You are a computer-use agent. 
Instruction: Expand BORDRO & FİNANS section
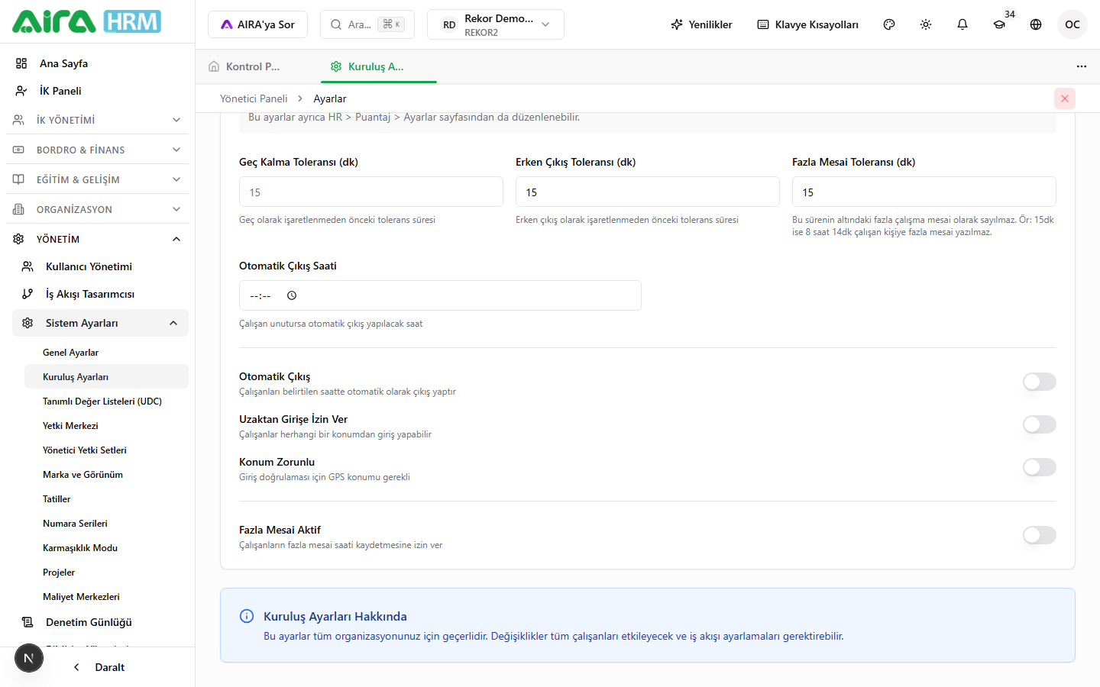click(97, 150)
